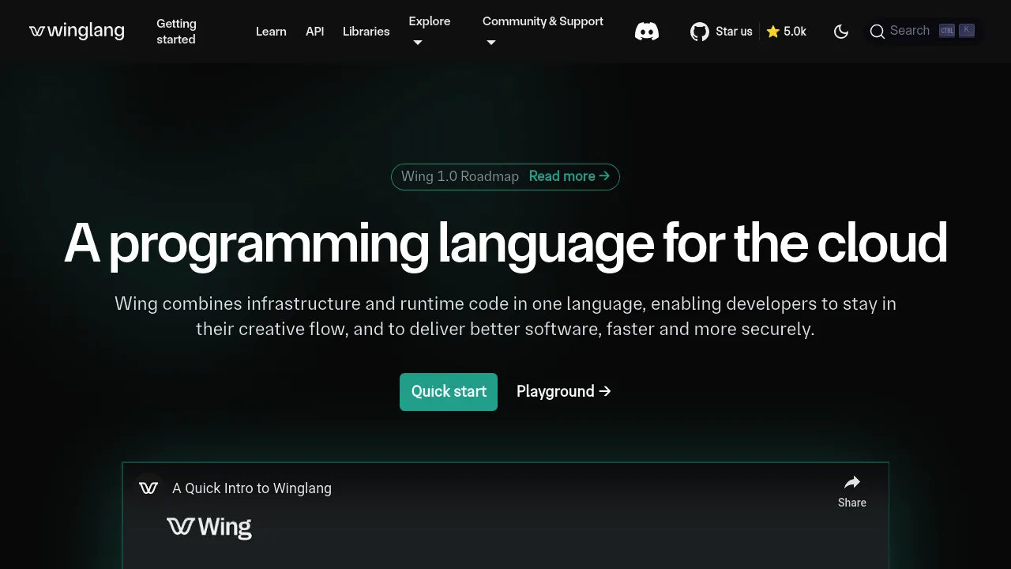1011x569 pixels.
Task: Expand the Community & Support dropdown
Action: pos(543,32)
